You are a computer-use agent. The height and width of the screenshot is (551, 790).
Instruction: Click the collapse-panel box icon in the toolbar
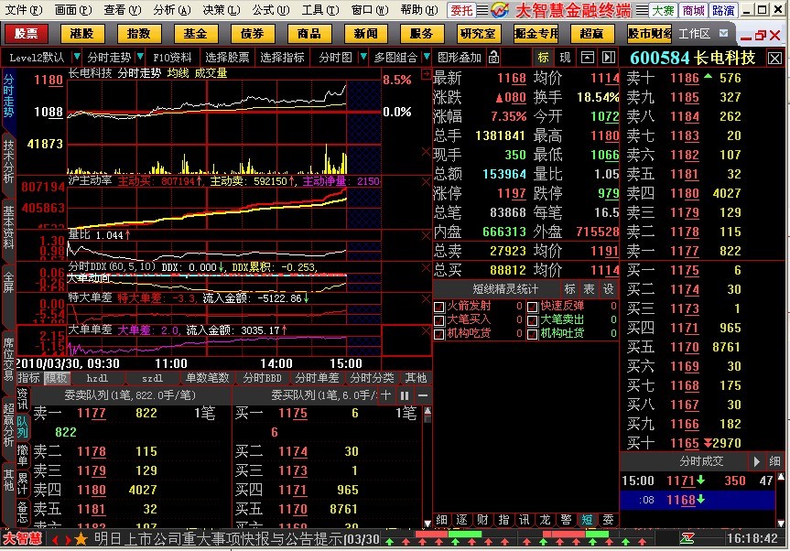click(x=587, y=58)
